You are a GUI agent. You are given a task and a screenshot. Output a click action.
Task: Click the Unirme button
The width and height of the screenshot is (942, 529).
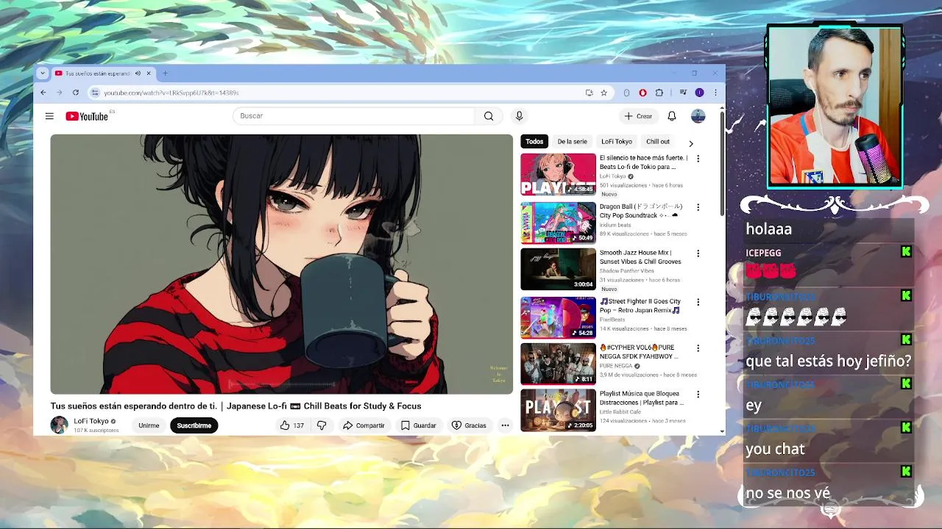pos(149,425)
